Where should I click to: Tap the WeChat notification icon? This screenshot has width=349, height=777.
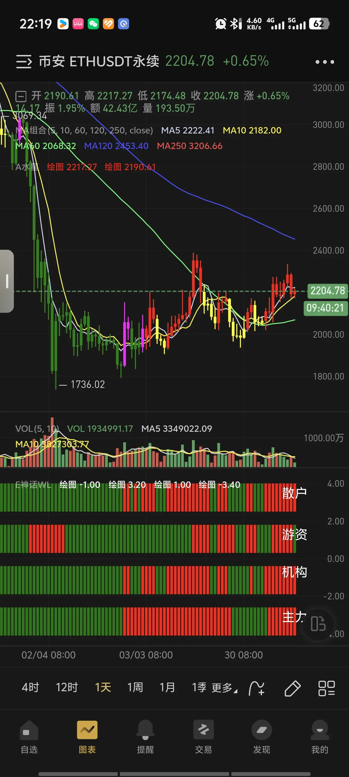pyautogui.click(x=93, y=24)
